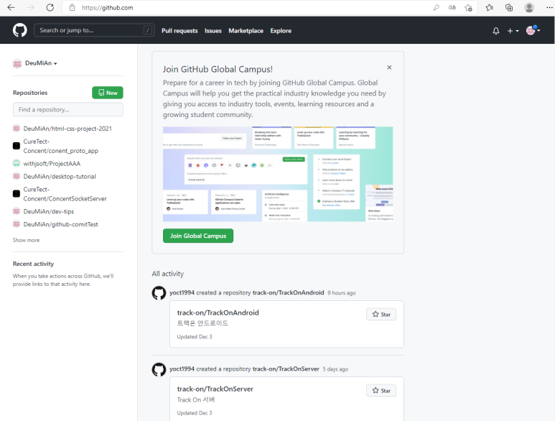Click the slash shortcut hint in search
This screenshot has width=555, height=421.
(x=148, y=30)
